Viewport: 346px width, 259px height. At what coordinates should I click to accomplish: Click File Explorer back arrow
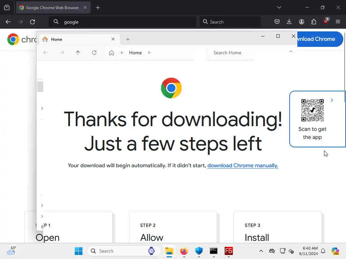[x=46, y=53]
